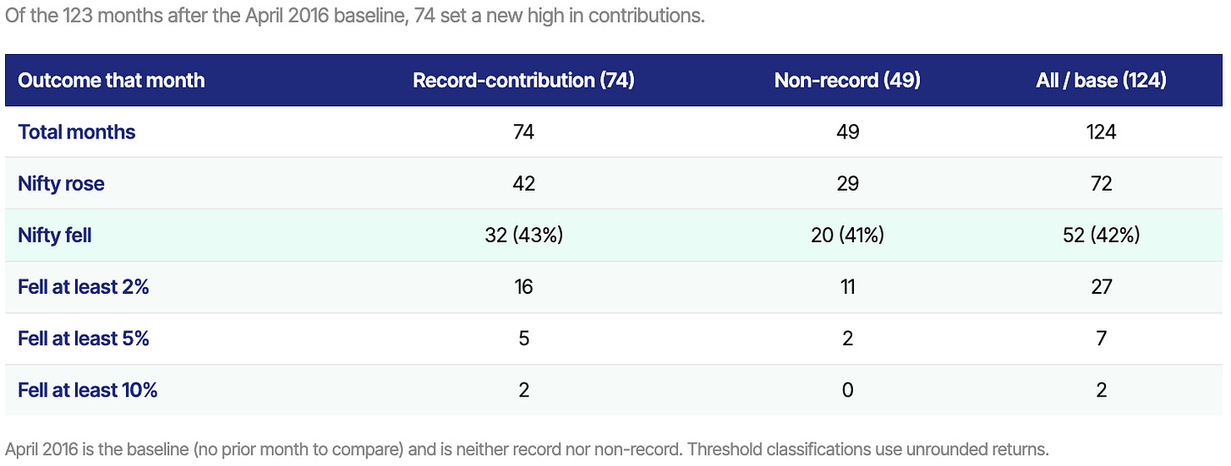Click the '52 (42%)' cell
The height and width of the screenshot is (466, 1231).
pyautogui.click(x=1101, y=235)
